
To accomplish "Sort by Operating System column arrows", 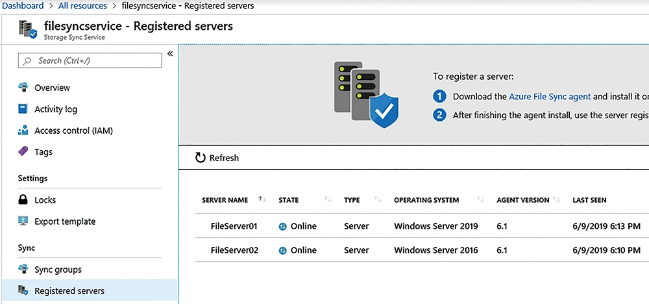I will 480,199.
